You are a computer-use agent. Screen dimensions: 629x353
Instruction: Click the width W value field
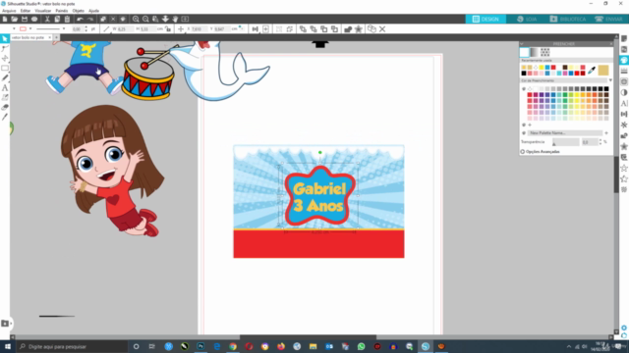click(x=126, y=29)
